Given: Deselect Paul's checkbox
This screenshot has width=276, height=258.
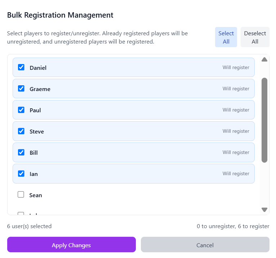Looking at the screenshot, I should 21,110.
